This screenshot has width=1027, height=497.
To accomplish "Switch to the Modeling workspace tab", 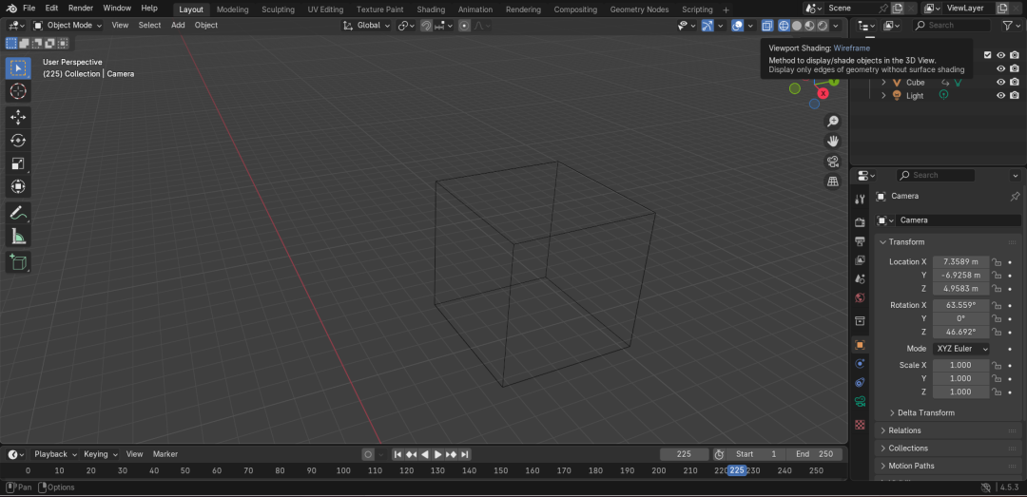I will pyautogui.click(x=233, y=10).
